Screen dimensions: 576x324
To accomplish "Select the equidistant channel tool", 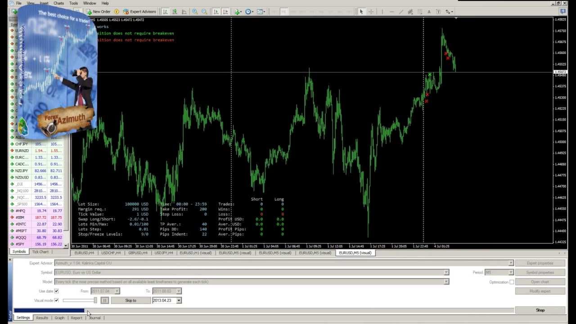I will 410,11.
